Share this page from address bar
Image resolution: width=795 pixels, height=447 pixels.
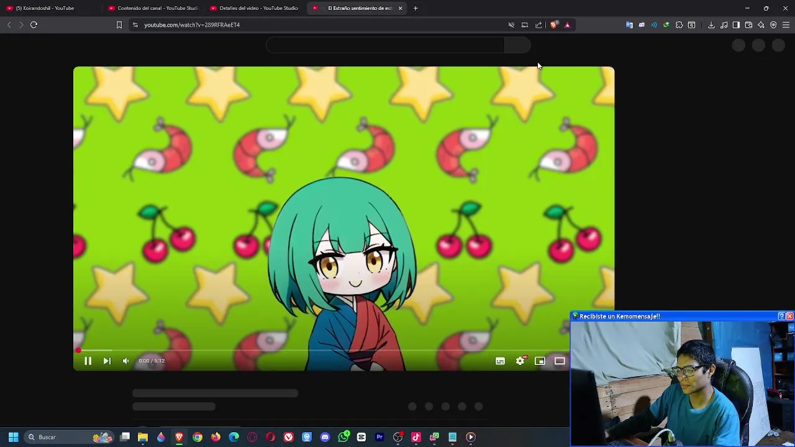[538, 25]
